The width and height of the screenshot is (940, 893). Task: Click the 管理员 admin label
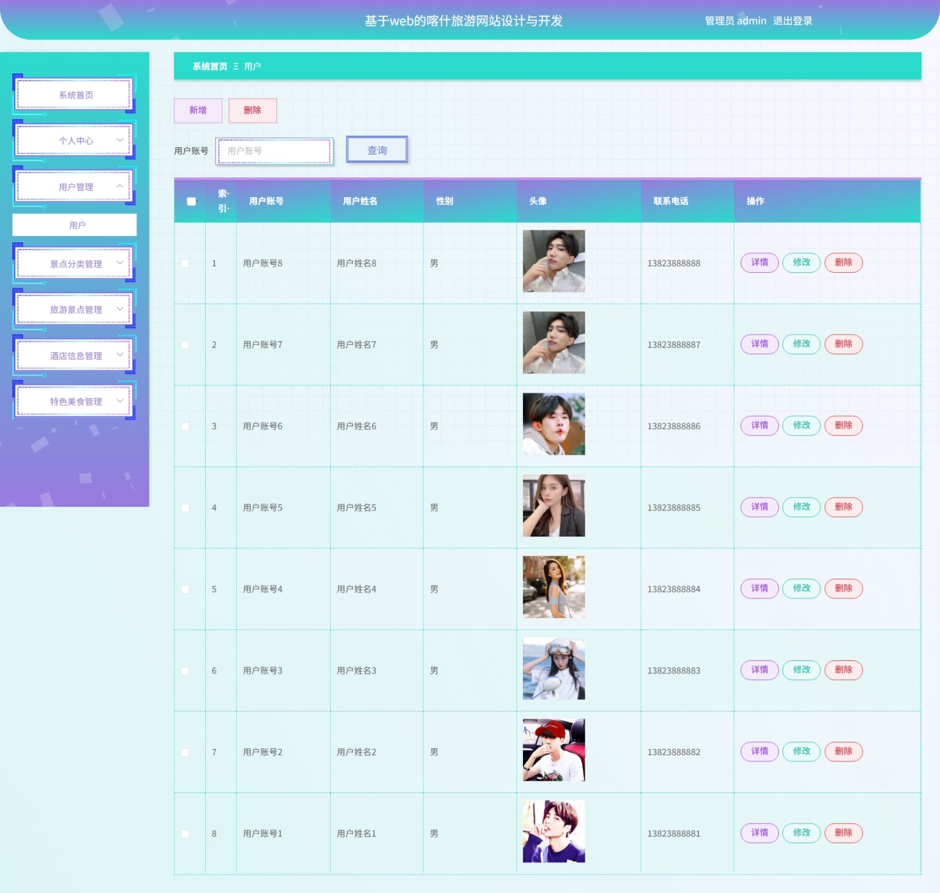pyautogui.click(x=735, y=21)
